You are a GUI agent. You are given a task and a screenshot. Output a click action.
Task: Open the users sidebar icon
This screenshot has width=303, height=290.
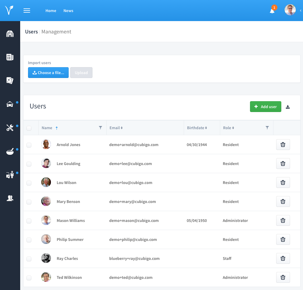point(10,198)
